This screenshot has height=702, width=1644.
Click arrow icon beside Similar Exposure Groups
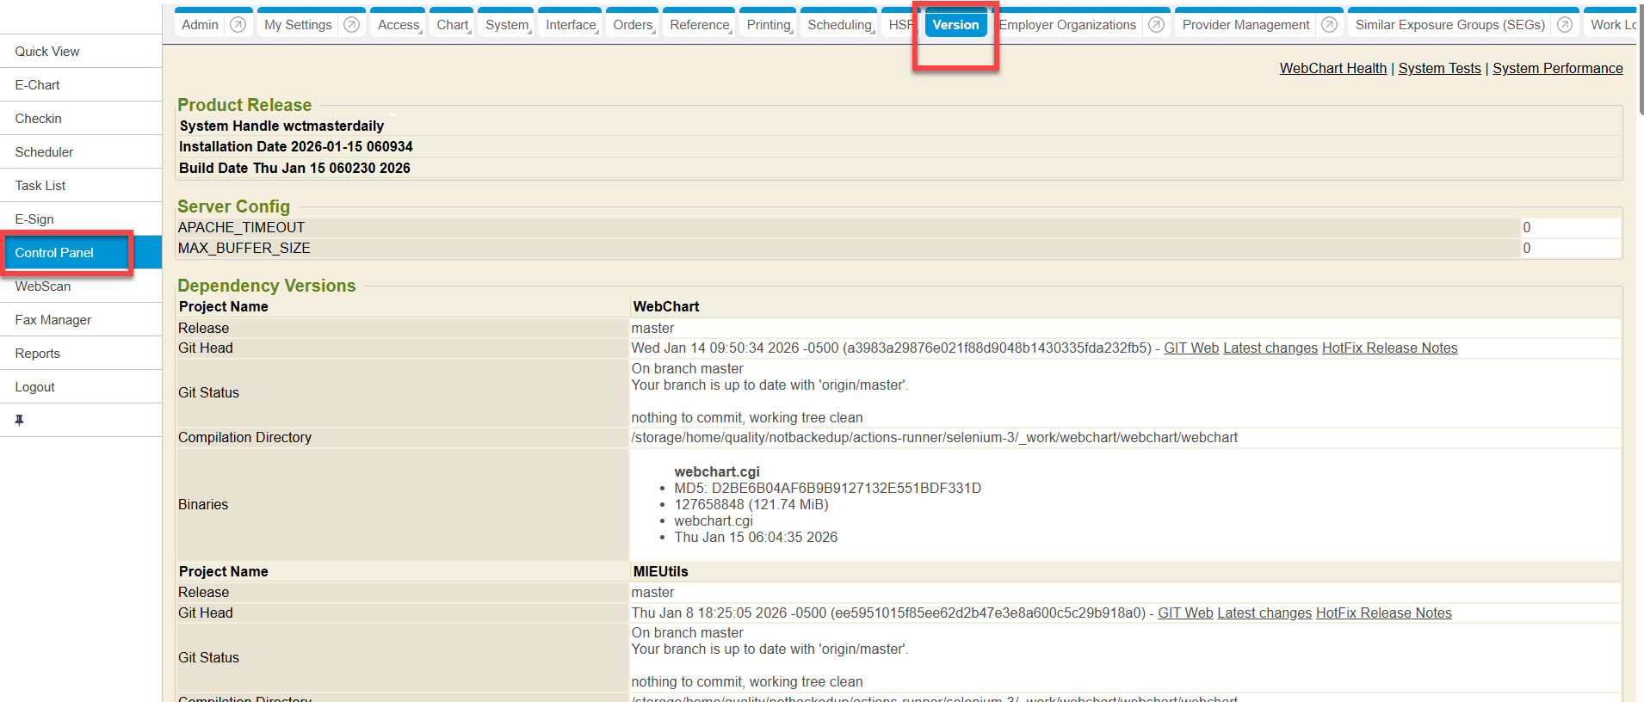1564,25
